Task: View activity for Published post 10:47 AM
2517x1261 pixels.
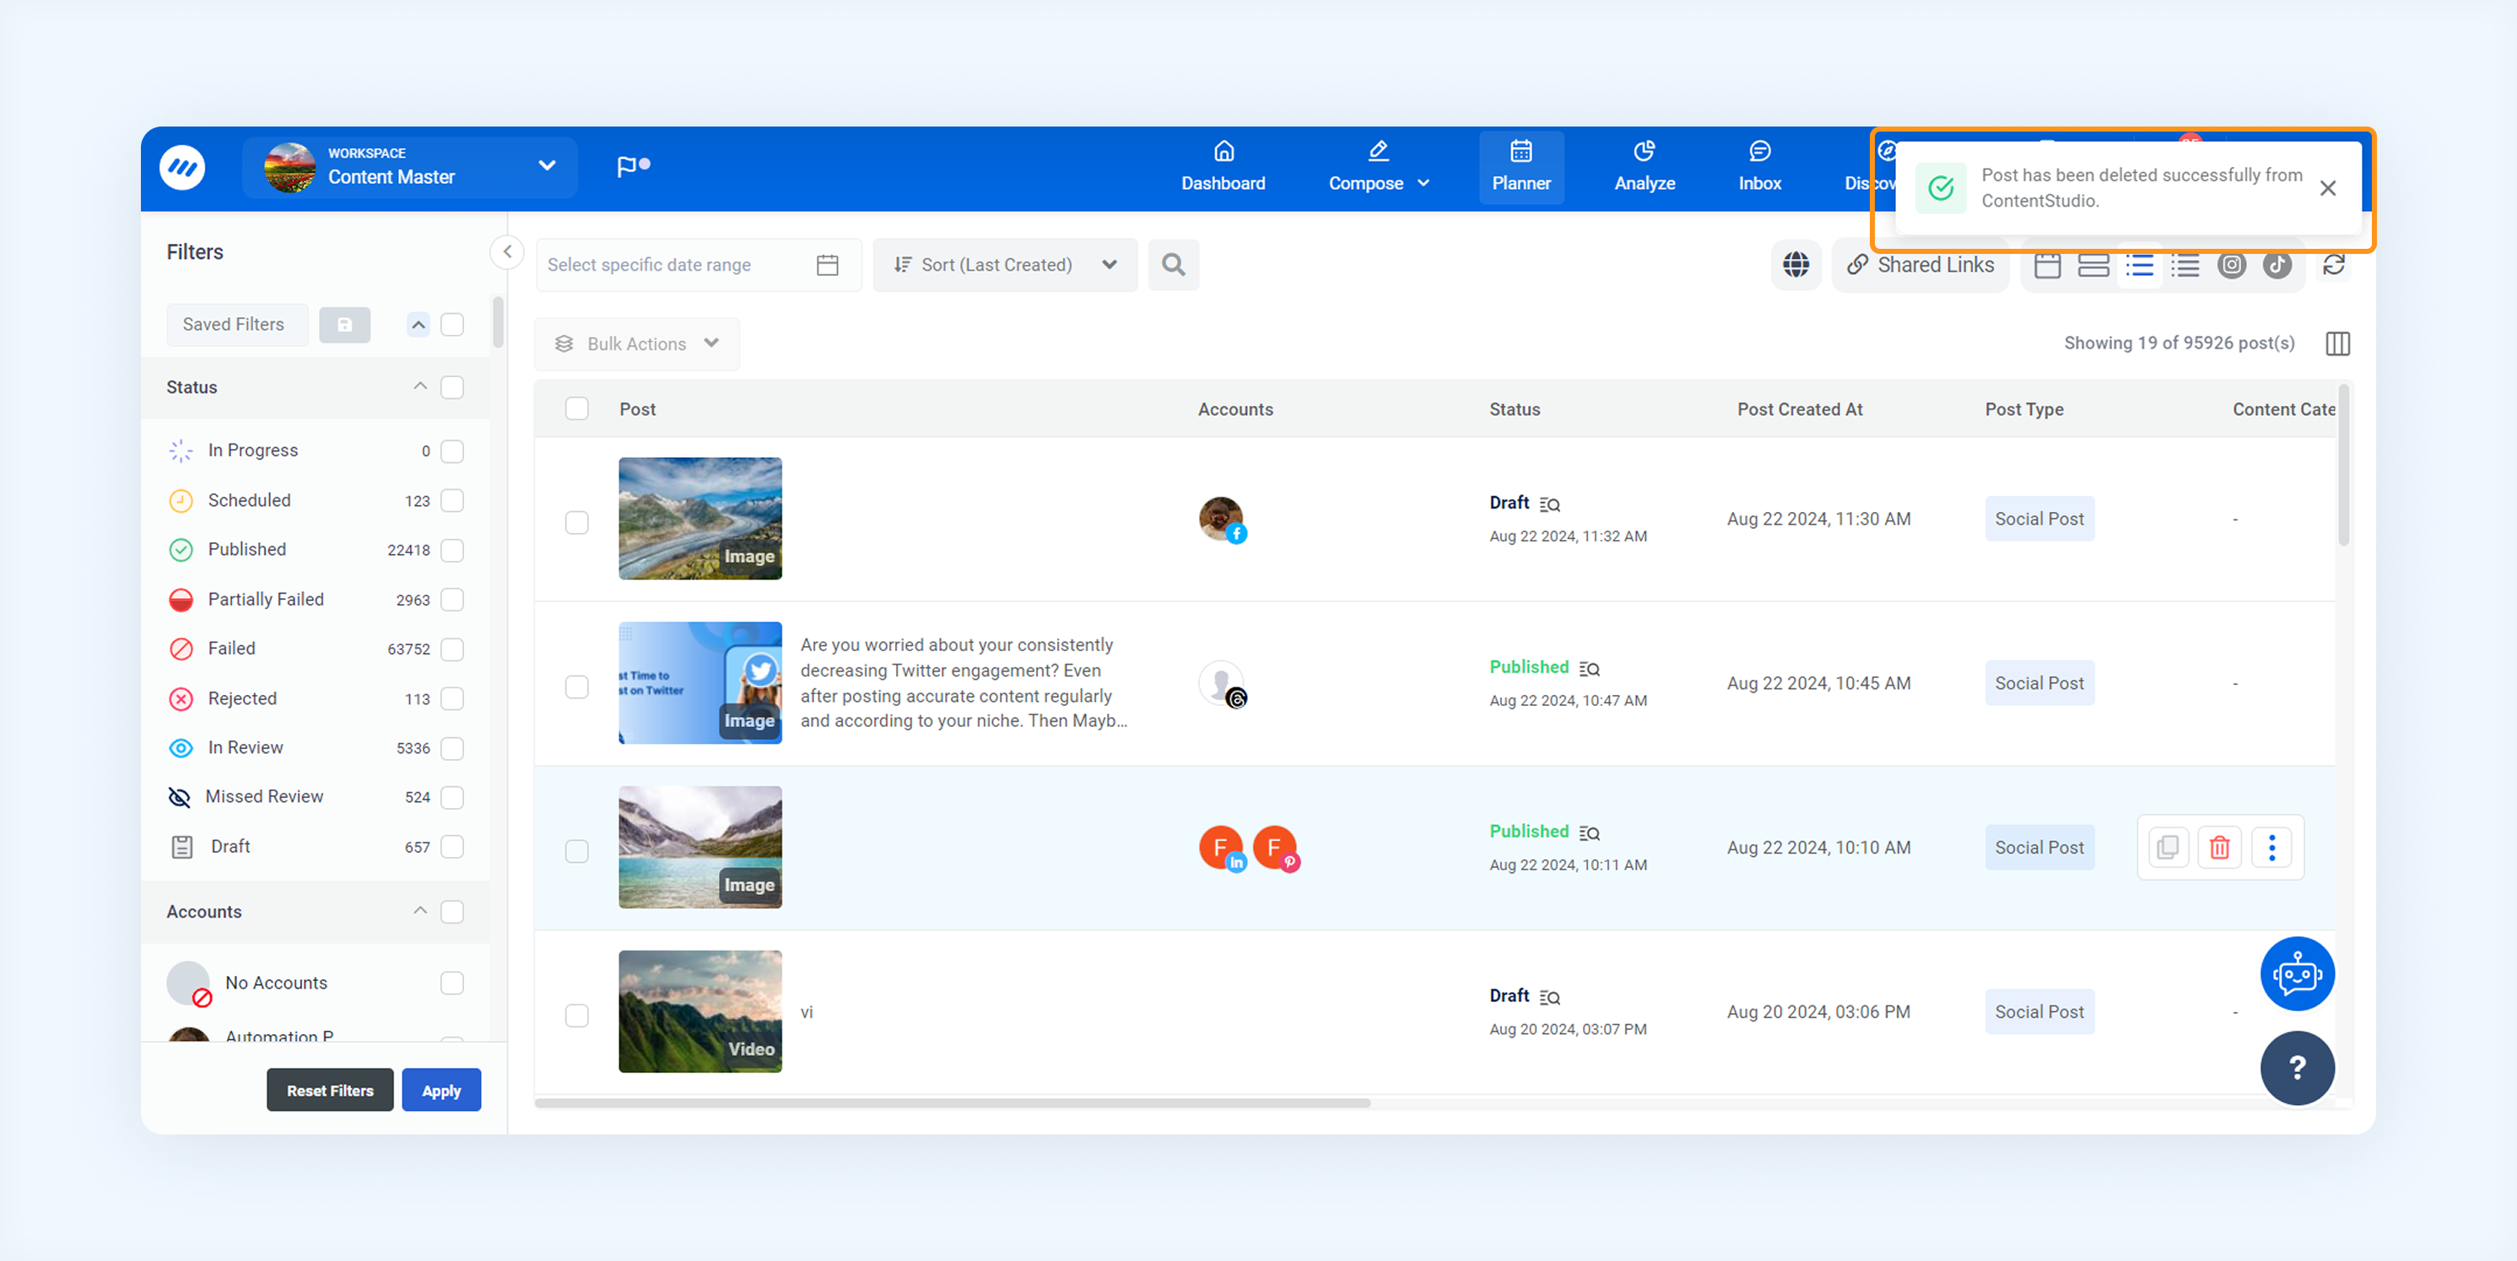Action: tap(1590, 668)
